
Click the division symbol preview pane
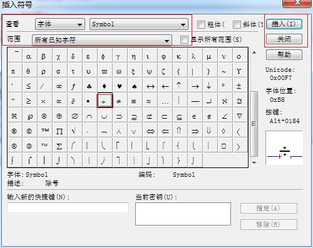[x=284, y=147]
